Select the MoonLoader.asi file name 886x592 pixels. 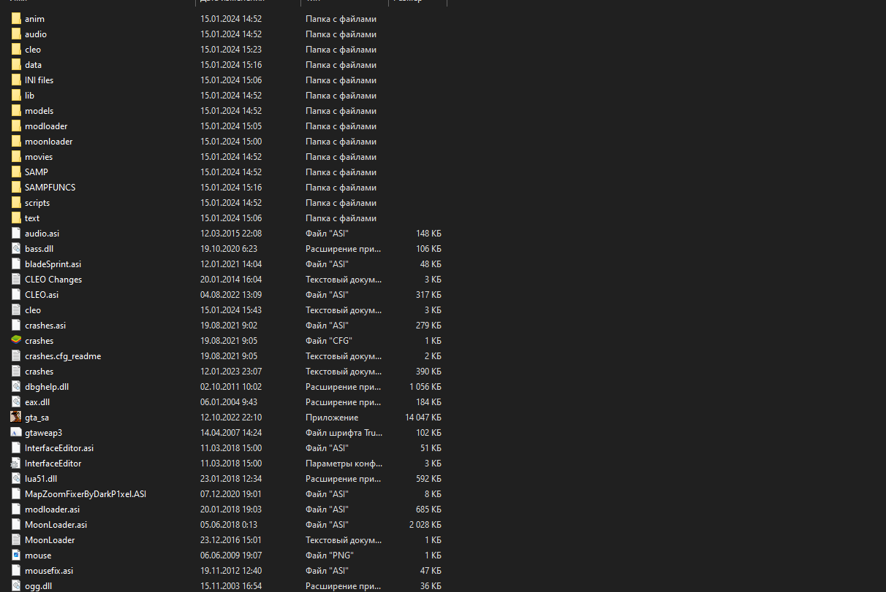[56, 525]
